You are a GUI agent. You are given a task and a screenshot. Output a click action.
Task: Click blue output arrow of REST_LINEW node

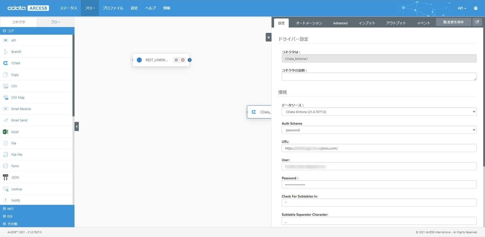point(190,60)
